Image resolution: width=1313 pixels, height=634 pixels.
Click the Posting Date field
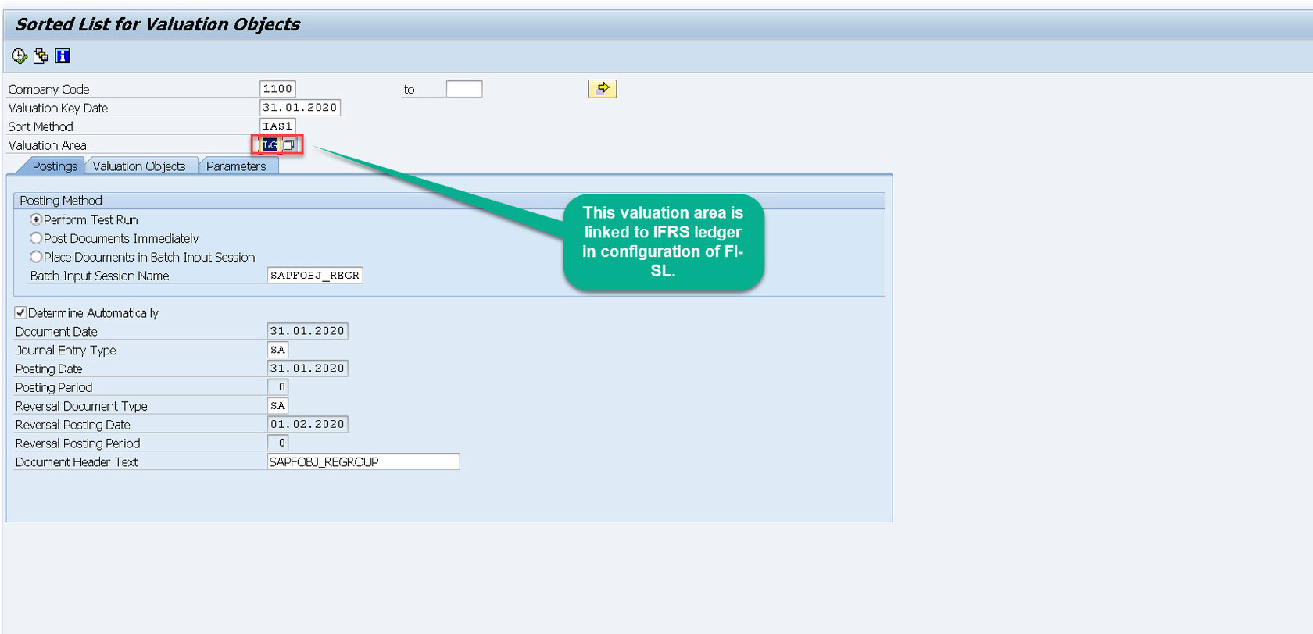point(307,369)
